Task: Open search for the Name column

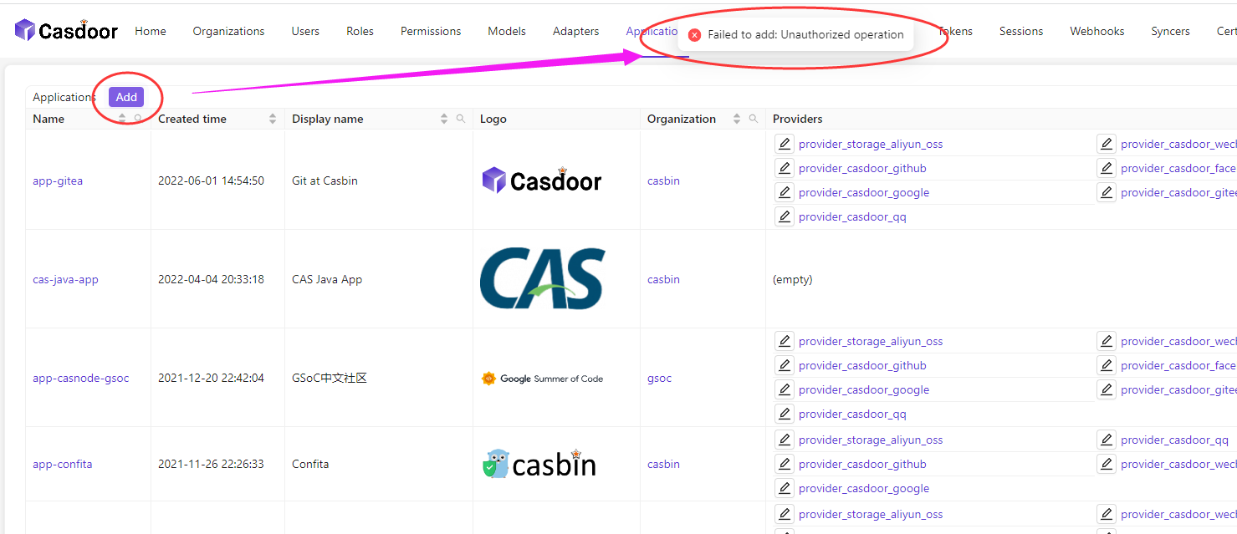Action: pyautogui.click(x=139, y=118)
